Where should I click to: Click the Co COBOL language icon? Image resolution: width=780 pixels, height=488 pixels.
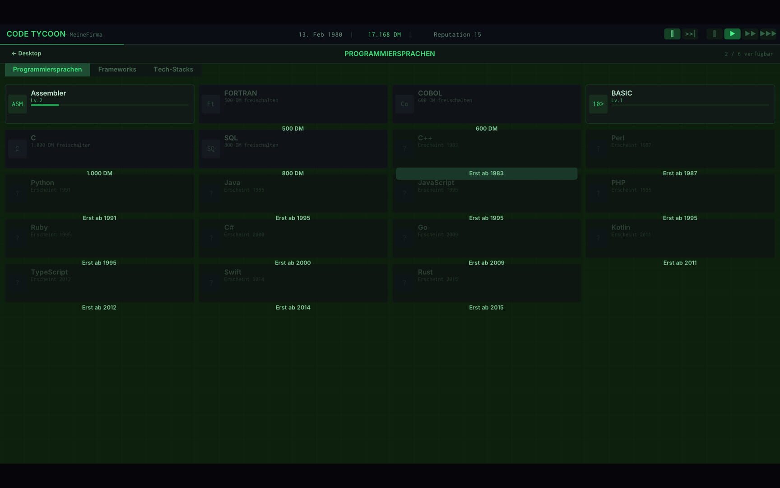(404, 103)
